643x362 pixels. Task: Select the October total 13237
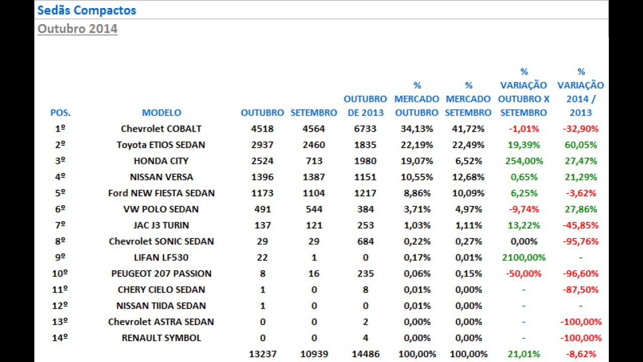262,354
